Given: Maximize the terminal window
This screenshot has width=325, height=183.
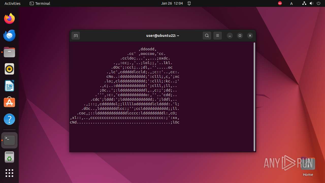Looking at the screenshot, I should (x=240, y=36).
